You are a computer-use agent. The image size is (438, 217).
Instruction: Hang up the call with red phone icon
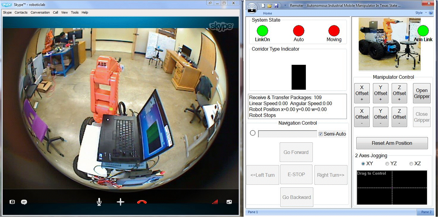point(142,202)
